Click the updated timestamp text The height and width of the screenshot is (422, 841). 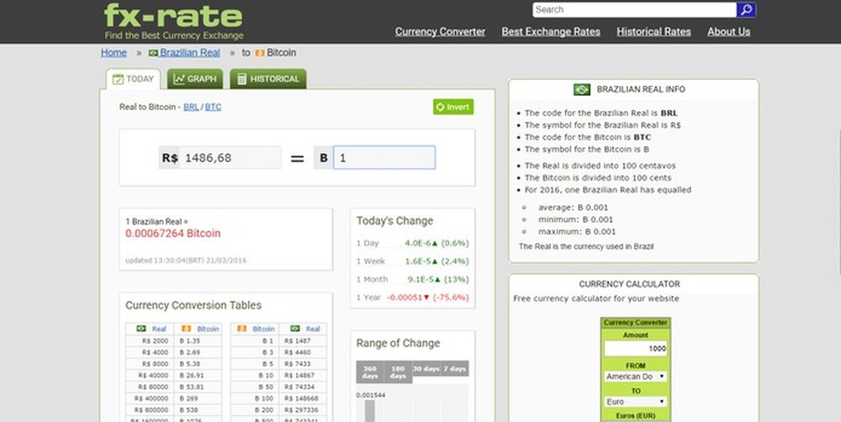tap(186, 261)
